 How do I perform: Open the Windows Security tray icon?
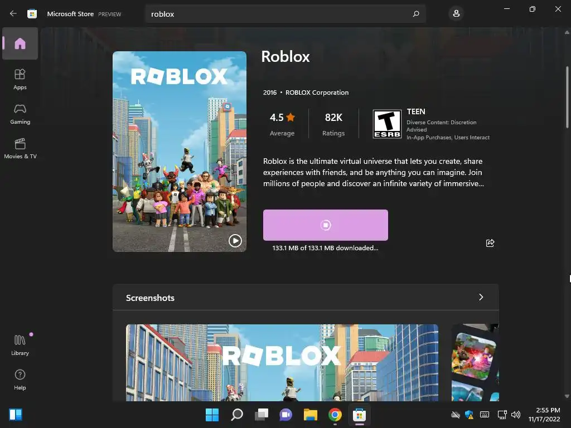(x=470, y=415)
